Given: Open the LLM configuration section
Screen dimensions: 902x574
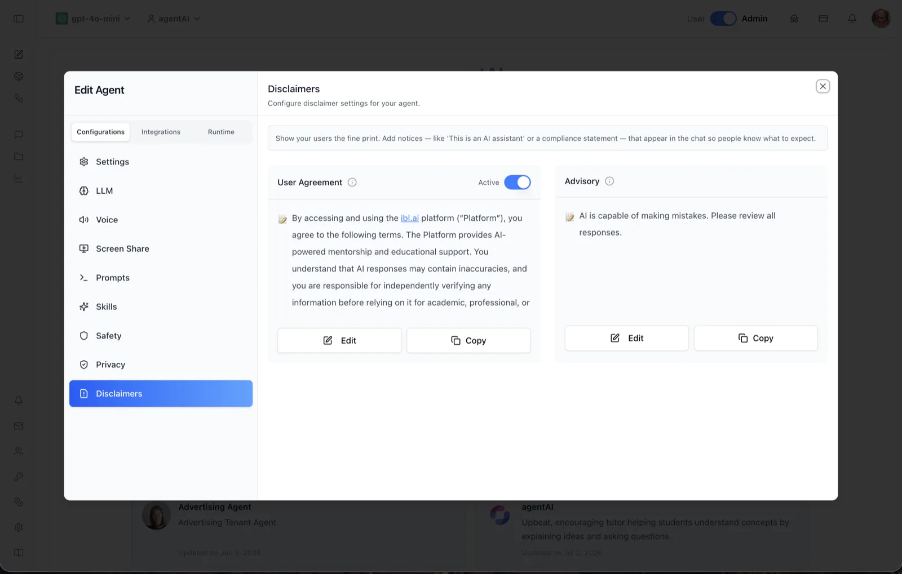Looking at the screenshot, I should click(161, 191).
